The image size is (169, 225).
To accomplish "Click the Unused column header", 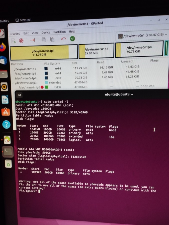I will coord(127,61).
